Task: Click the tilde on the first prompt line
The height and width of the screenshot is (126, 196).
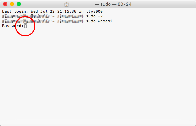Action: [53, 16]
